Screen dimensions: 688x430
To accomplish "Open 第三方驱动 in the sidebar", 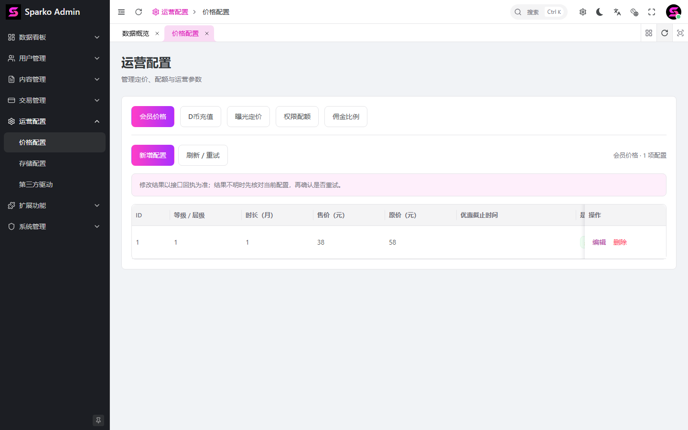I will pyautogui.click(x=54, y=184).
